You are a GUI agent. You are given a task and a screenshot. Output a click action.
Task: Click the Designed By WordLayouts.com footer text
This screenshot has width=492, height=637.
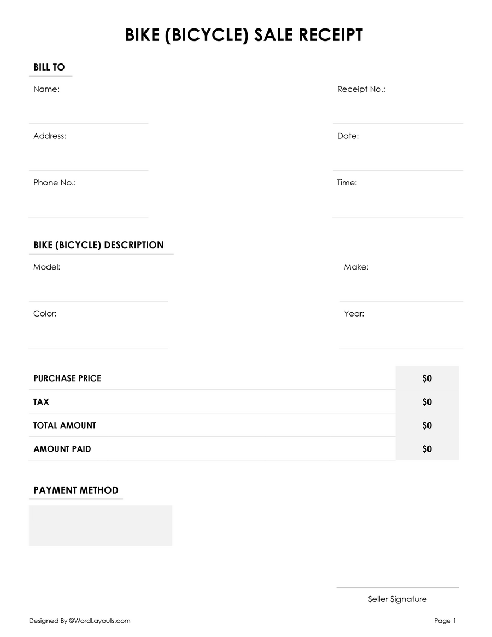pos(80,621)
